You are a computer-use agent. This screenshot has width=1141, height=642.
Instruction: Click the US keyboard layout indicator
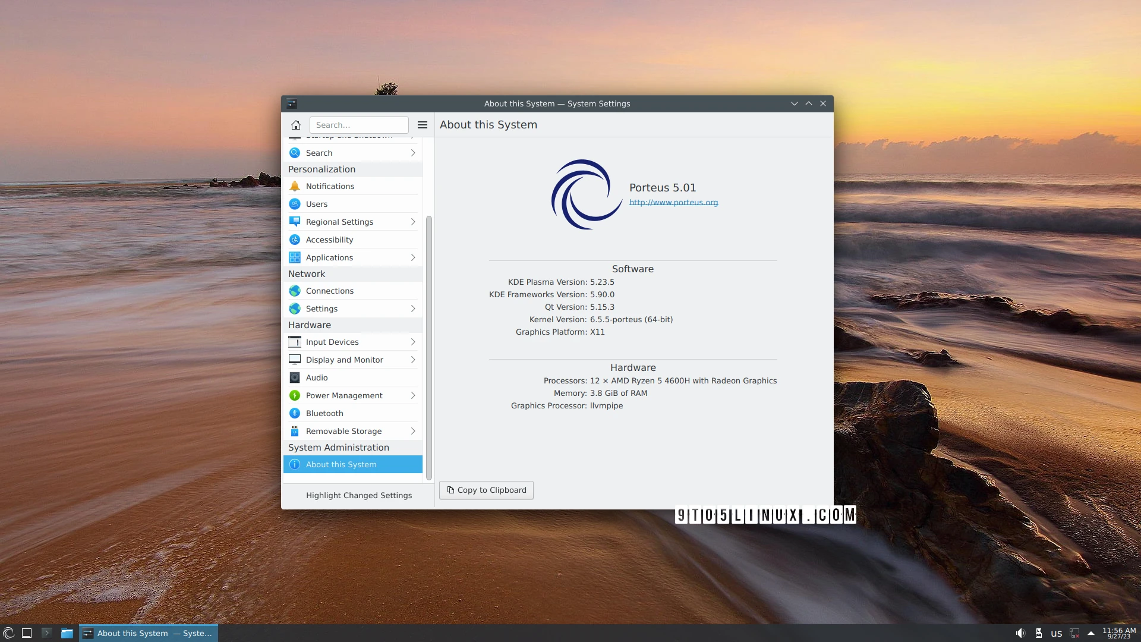1057,633
